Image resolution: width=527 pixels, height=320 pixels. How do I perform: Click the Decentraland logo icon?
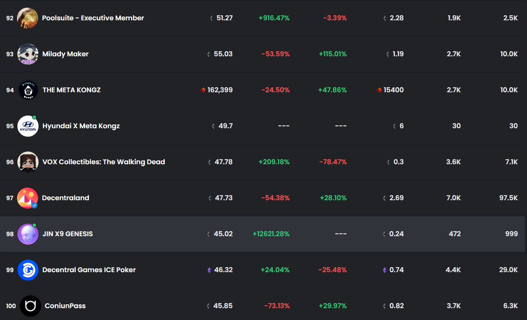point(28,198)
